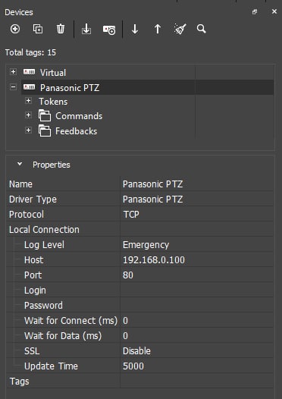This screenshot has height=399, width=282.
Task: Click the SSL property label
Action: pyautogui.click(x=32, y=351)
